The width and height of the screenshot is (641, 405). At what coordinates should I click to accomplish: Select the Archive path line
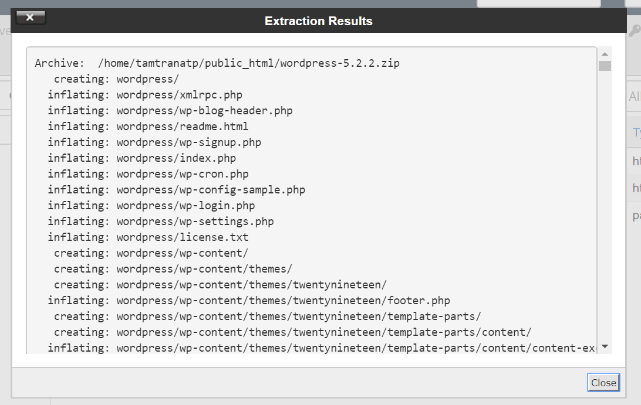click(217, 63)
